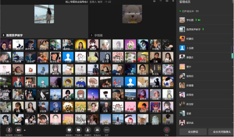Viewport: 234px width, 137px height.
Task: Start screen sharing from the bottom toolbar
Action: 69,130
